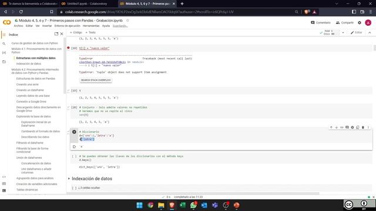
Task: Open the Editar mode dropdown
Action: coord(357,33)
